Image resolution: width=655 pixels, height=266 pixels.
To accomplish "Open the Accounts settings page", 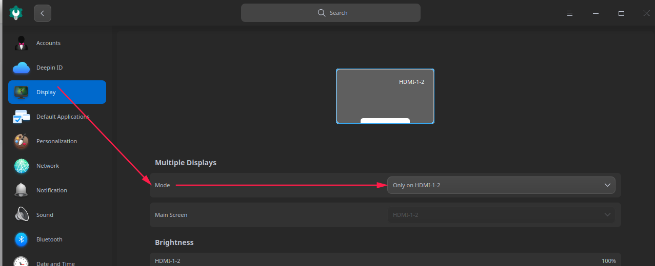I will click(x=57, y=43).
